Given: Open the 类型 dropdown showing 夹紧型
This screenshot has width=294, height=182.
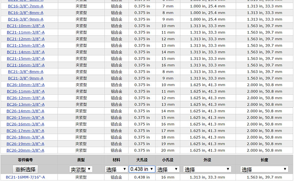Looking at the screenshot, I should click(x=81, y=169).
